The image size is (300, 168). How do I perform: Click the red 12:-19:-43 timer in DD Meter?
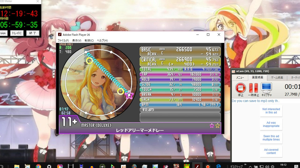(19, 13)
